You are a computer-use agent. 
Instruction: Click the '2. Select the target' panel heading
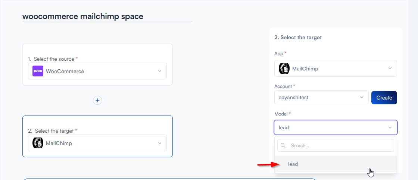(298, 37)
